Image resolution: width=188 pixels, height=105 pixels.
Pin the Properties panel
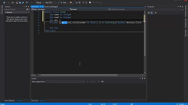pyautogui.click(x=180, y=7)
